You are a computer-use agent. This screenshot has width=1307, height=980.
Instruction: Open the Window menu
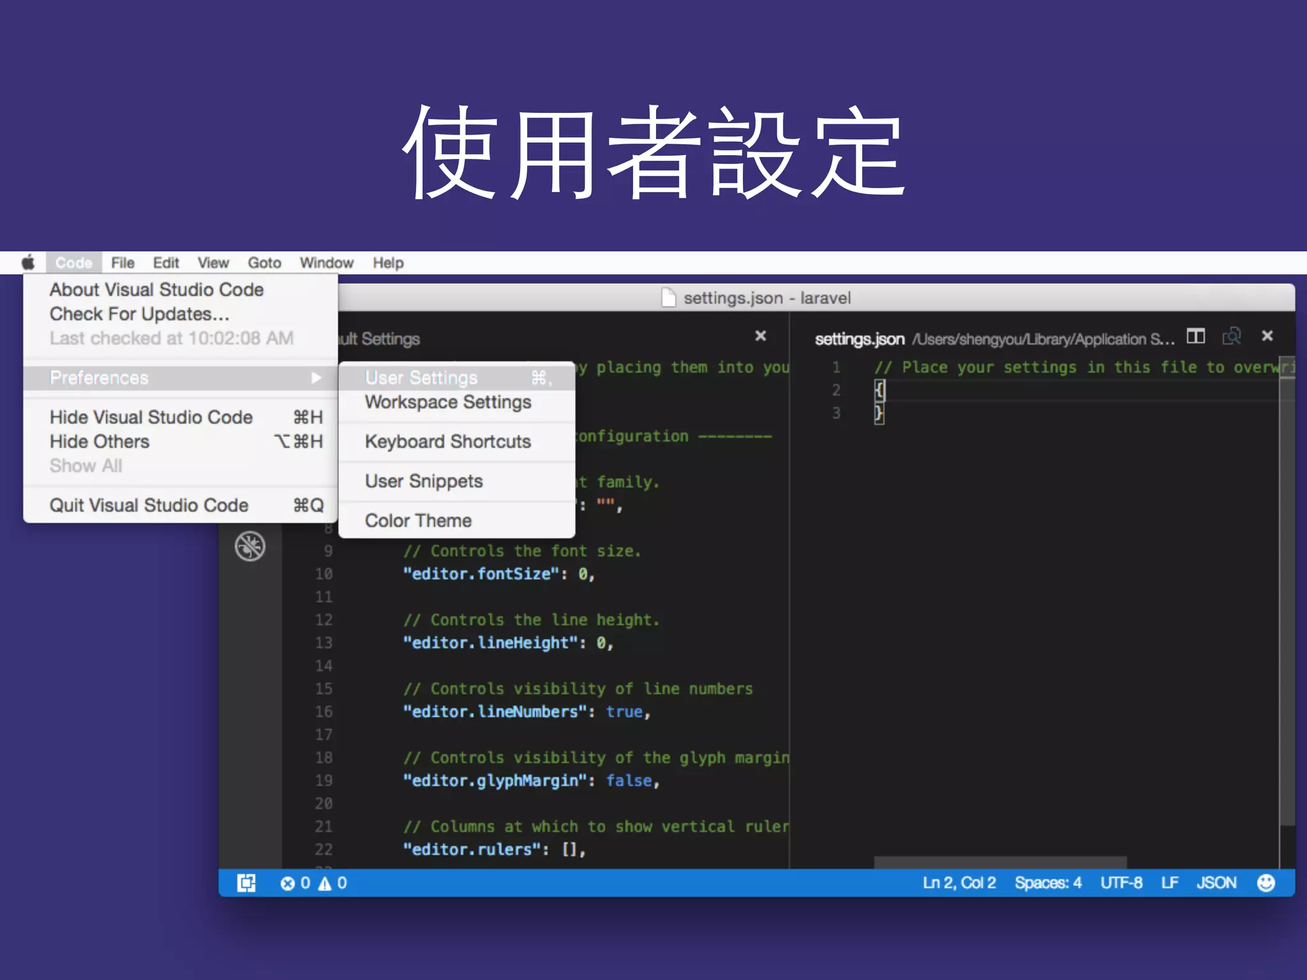[x=327, y=262]
